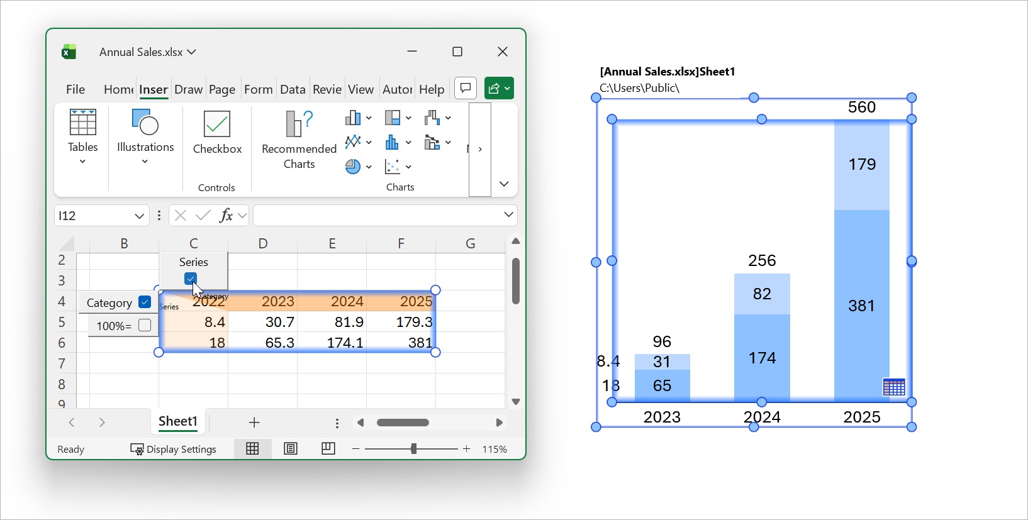The image size is (1028, 520).
Task: Expand the formula bar
Action: point(508,215)
